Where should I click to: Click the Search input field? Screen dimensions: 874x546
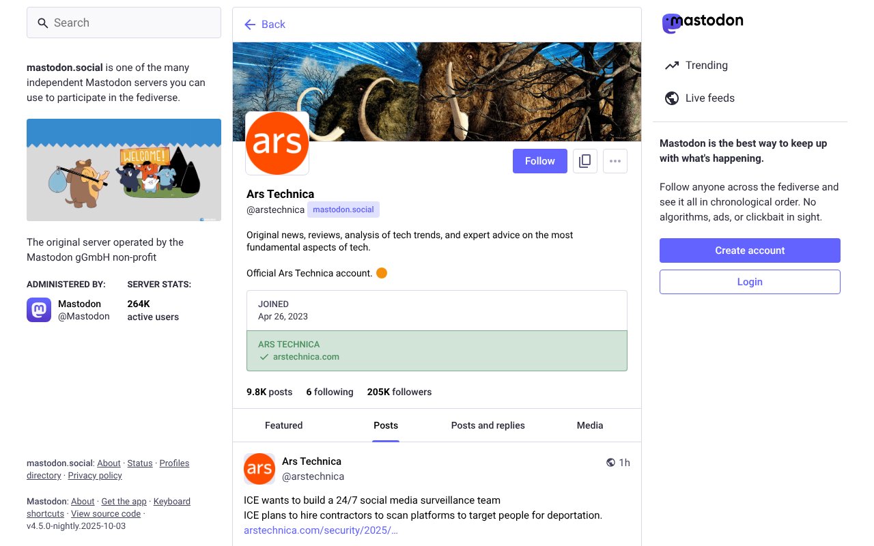pyautogui.click(x=124, y=23)
